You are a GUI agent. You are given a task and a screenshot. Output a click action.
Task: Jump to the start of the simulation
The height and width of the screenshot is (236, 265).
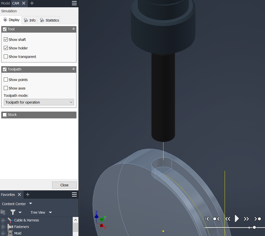(207, 219)
